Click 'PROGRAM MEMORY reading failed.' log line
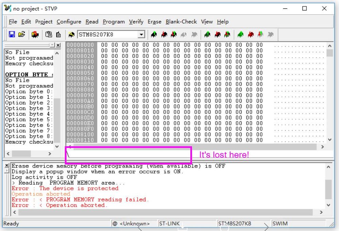 (x=97, y=199)
